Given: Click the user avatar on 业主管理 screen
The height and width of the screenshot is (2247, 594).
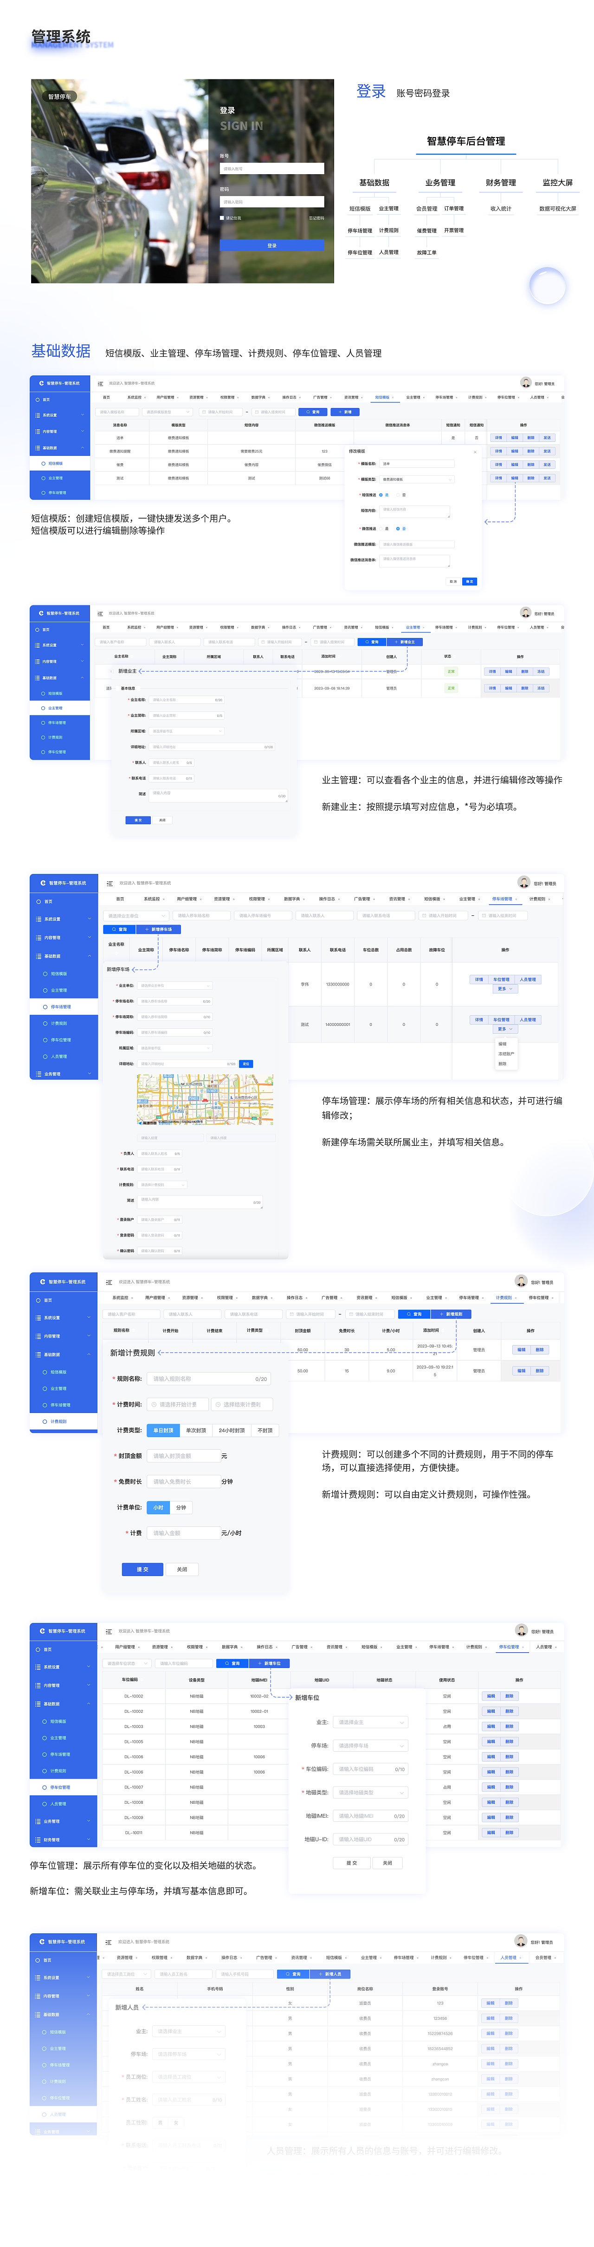Looking at the screenshot, I should [526, 612].
